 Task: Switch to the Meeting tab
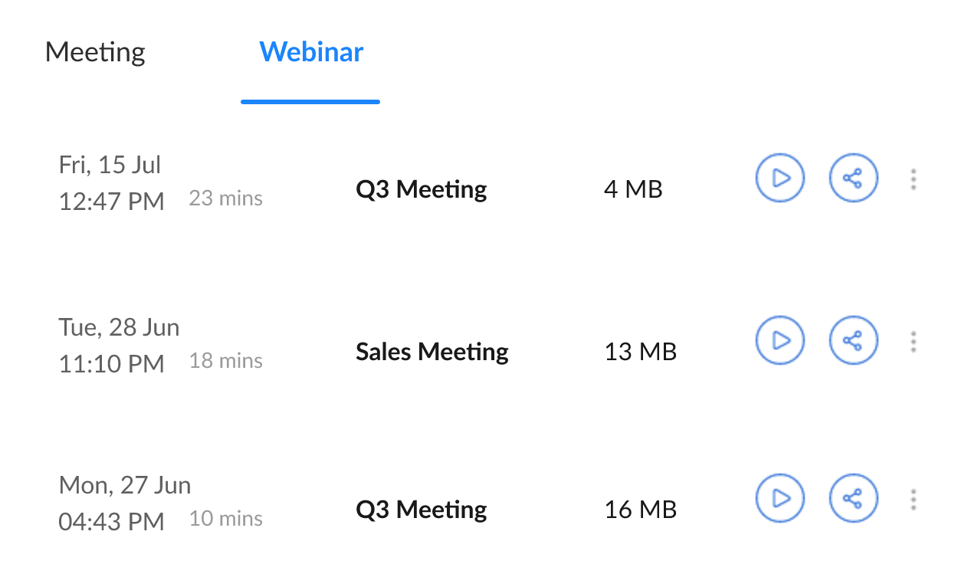click(x=95, y=53)
